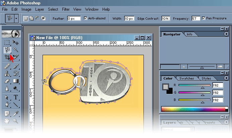Open the Help menu
Viewport: 232px width, 138px height.
coord(106,9)
